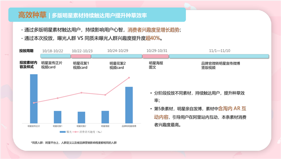Click the first pink line data point
The image size is (281, 159).
point(34,103)
